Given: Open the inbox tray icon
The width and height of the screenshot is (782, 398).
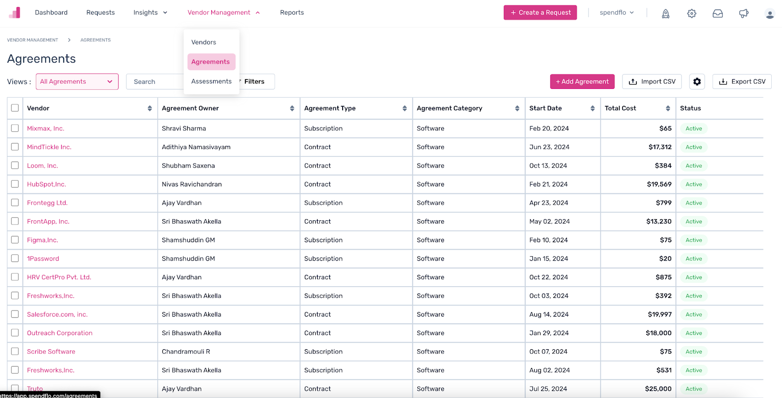Looking at the screenshot, I should [717, 14].
